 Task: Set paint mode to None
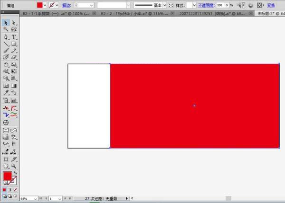(x=16, y=190)
